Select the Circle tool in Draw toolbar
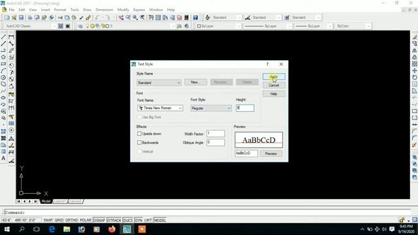The height and width of the screenshot is (235, 418). pos(3,78)
